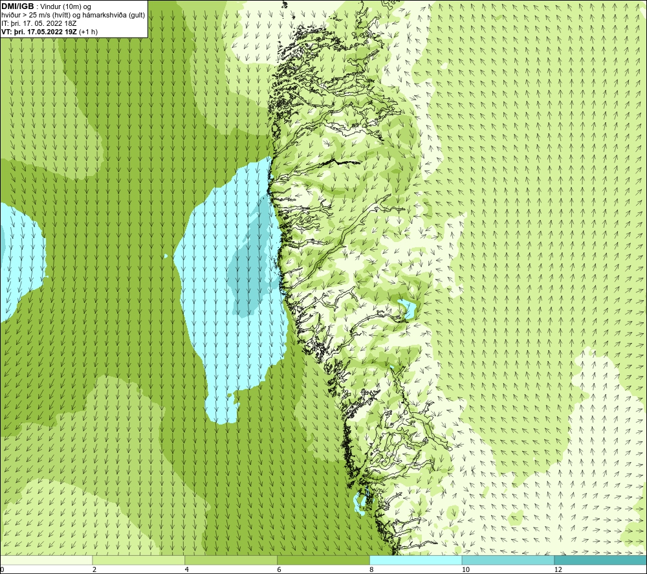This screenshot has height=574, width=647.
Task: Click the 2–4 m/s light green legend swatch
Action: pos(138,560)
